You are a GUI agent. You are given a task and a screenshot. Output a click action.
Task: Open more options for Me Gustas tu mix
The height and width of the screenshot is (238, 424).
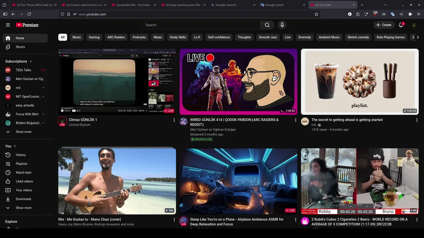174,219
